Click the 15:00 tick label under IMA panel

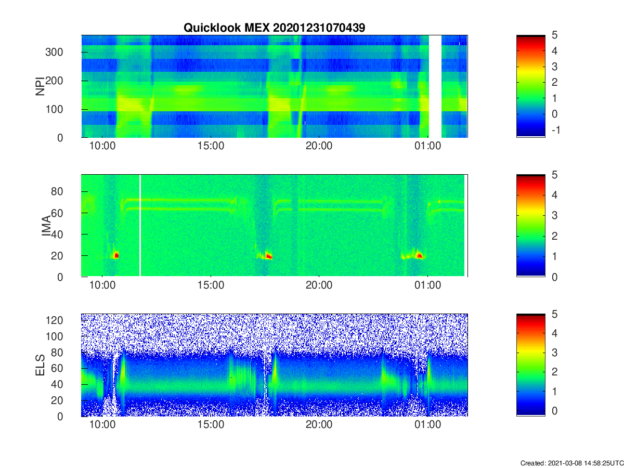[211, 285]
